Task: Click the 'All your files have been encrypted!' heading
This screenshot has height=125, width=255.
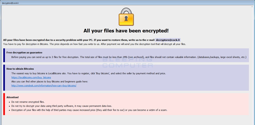Action: click(x=126, y=31)
